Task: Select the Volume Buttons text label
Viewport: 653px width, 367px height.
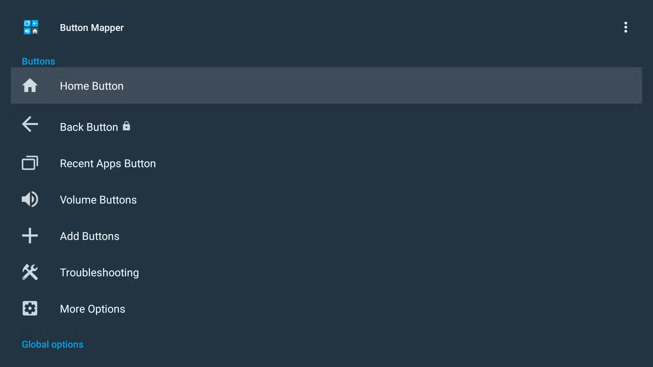Action: [98, 200]
